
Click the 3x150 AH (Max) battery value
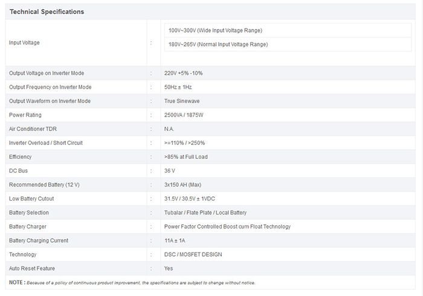pos(182,185)
